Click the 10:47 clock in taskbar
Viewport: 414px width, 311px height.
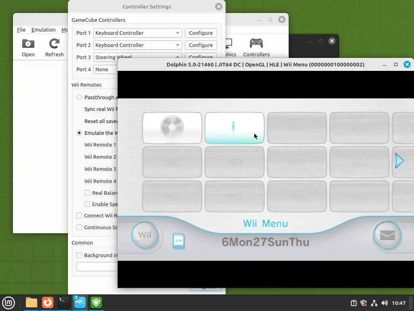point(399,303)
